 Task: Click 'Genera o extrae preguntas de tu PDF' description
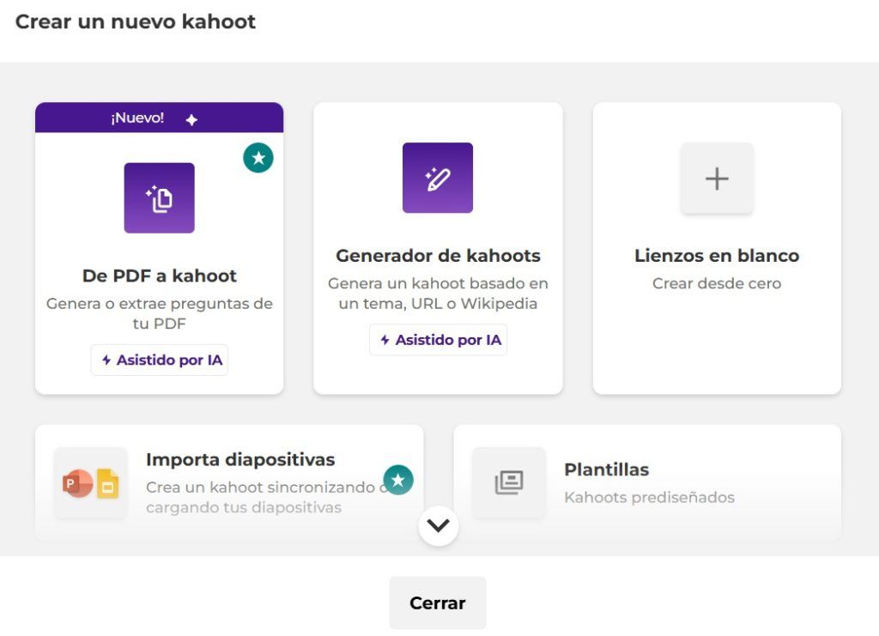click(x=160, y=313)
